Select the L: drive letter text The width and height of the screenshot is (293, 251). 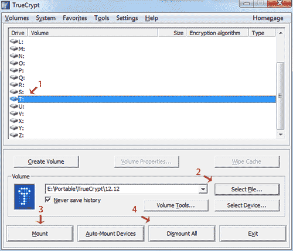click(x=21, y=42)
